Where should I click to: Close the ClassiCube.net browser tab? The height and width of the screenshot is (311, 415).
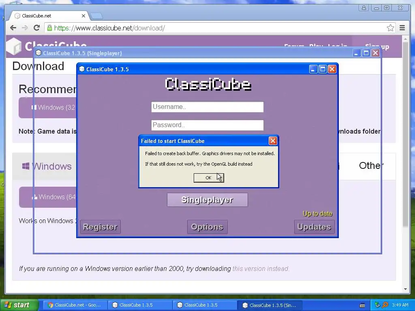point(83,16)
